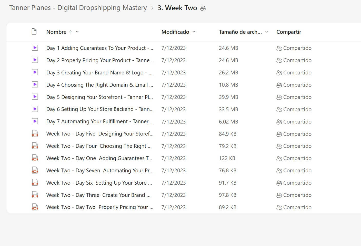Click the Compartir column header

289,32
